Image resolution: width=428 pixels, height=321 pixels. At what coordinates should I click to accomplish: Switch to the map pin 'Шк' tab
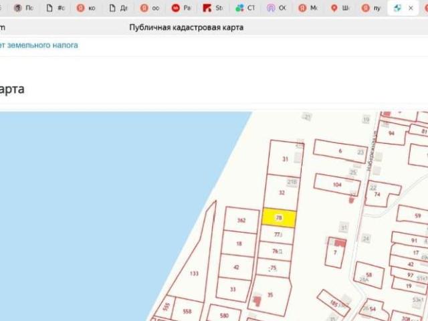pyautogui.click(x=340, y=8)
